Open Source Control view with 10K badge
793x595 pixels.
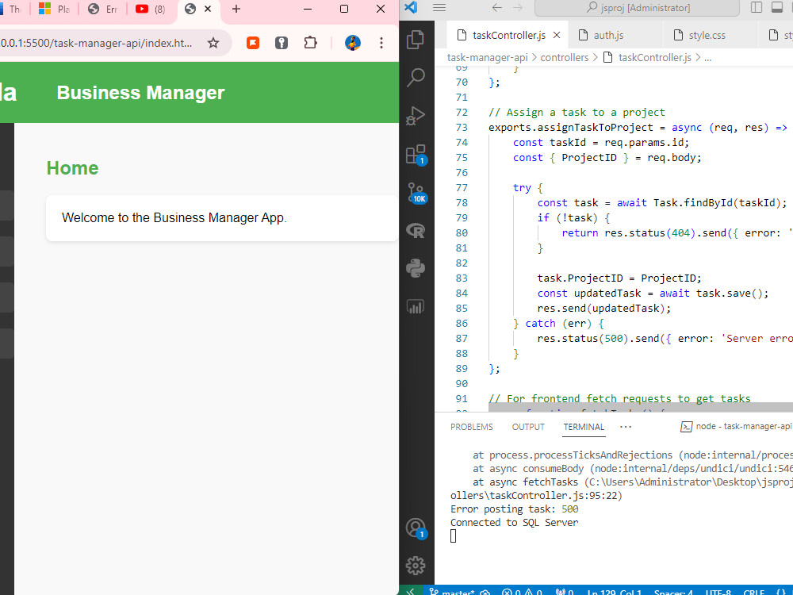point(417,193)
